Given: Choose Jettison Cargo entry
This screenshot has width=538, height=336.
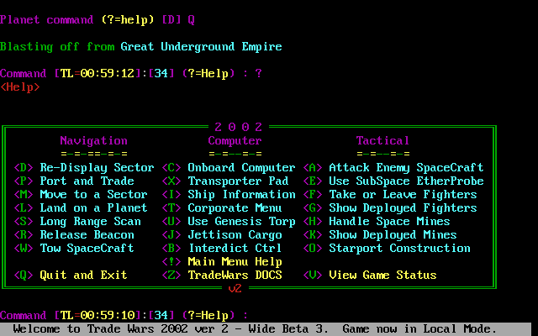Looking at the screenshot, I should click(222, 235).
